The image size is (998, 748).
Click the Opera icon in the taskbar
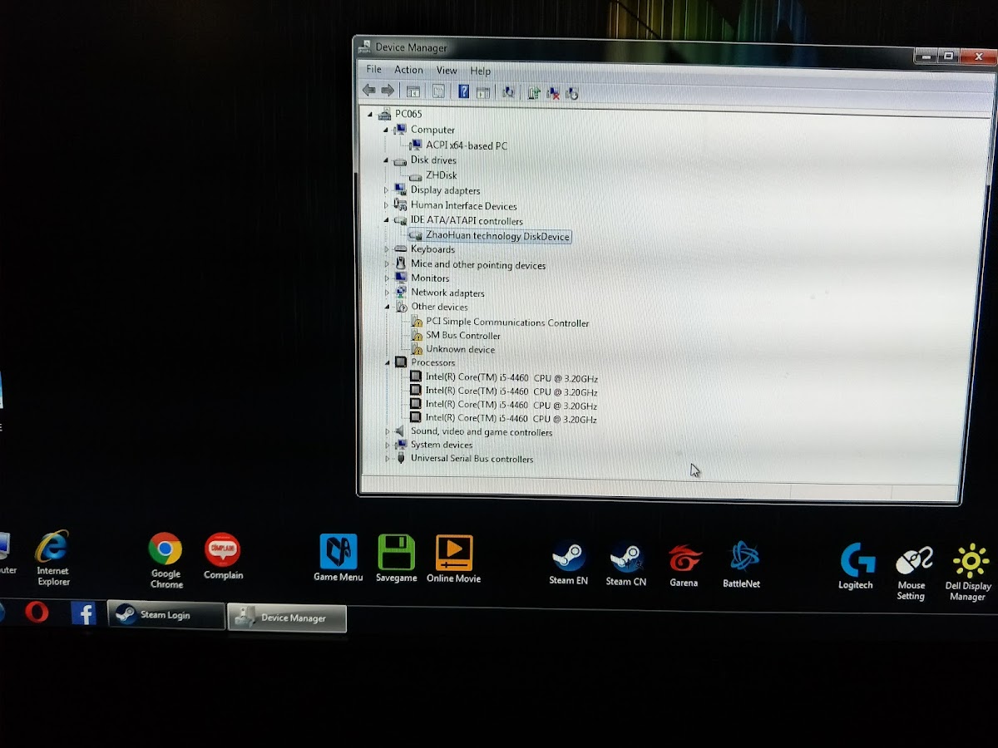(x=36, y=613)
